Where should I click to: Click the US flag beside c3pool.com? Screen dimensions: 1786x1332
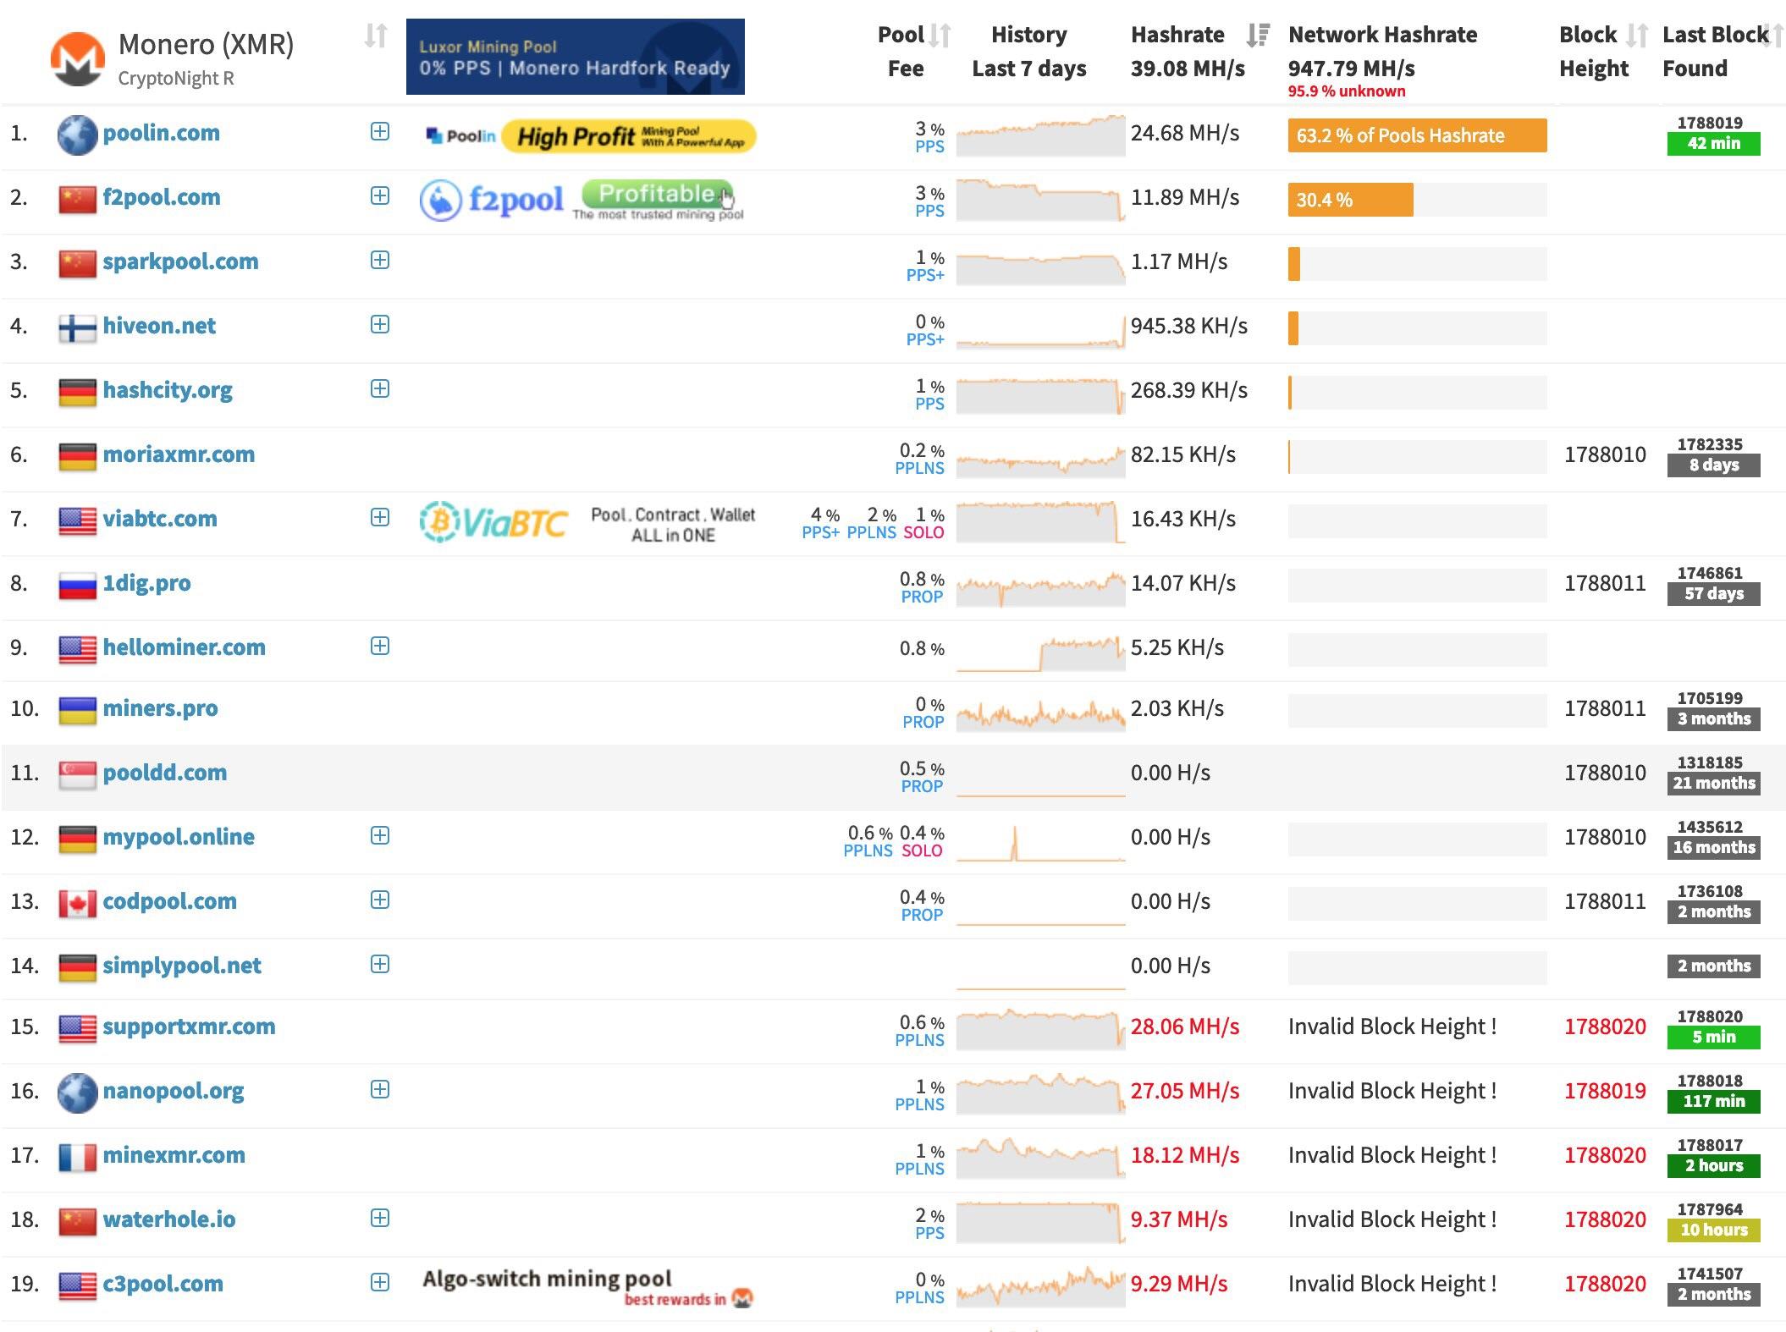click(x=78, y=1286)
